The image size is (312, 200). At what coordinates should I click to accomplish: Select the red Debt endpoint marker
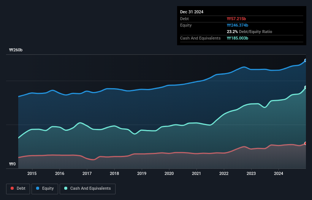(x=306, y=143)
